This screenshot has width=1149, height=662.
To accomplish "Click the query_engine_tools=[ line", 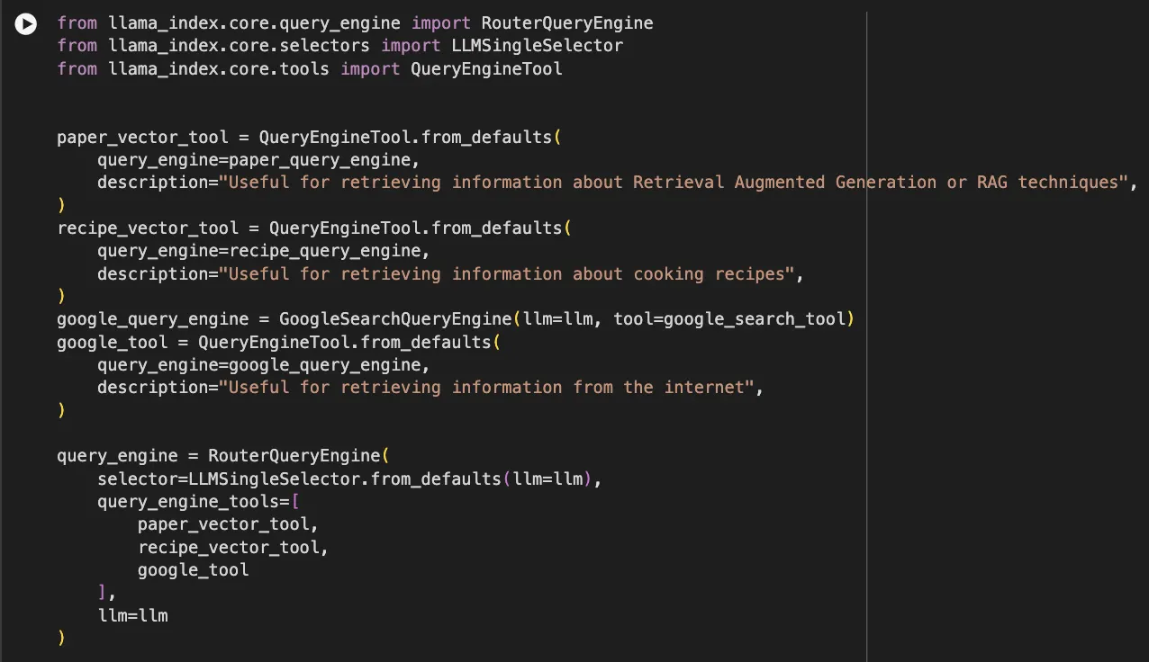I will pyautogui.click(x=198, y=502).
